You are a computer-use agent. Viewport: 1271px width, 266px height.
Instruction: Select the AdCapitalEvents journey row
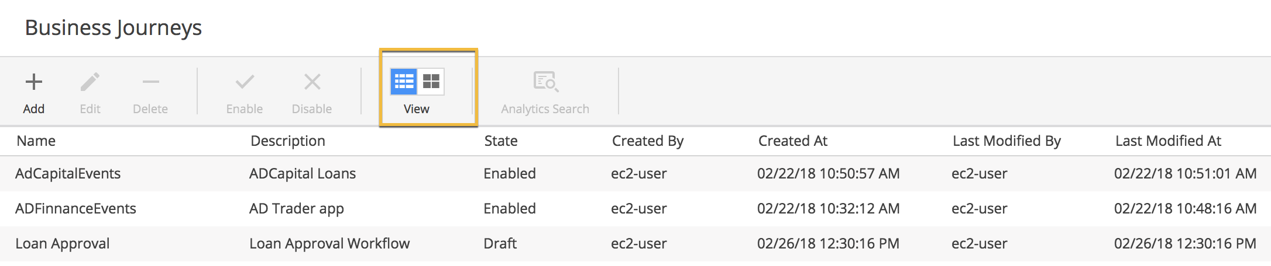point(635,174)
